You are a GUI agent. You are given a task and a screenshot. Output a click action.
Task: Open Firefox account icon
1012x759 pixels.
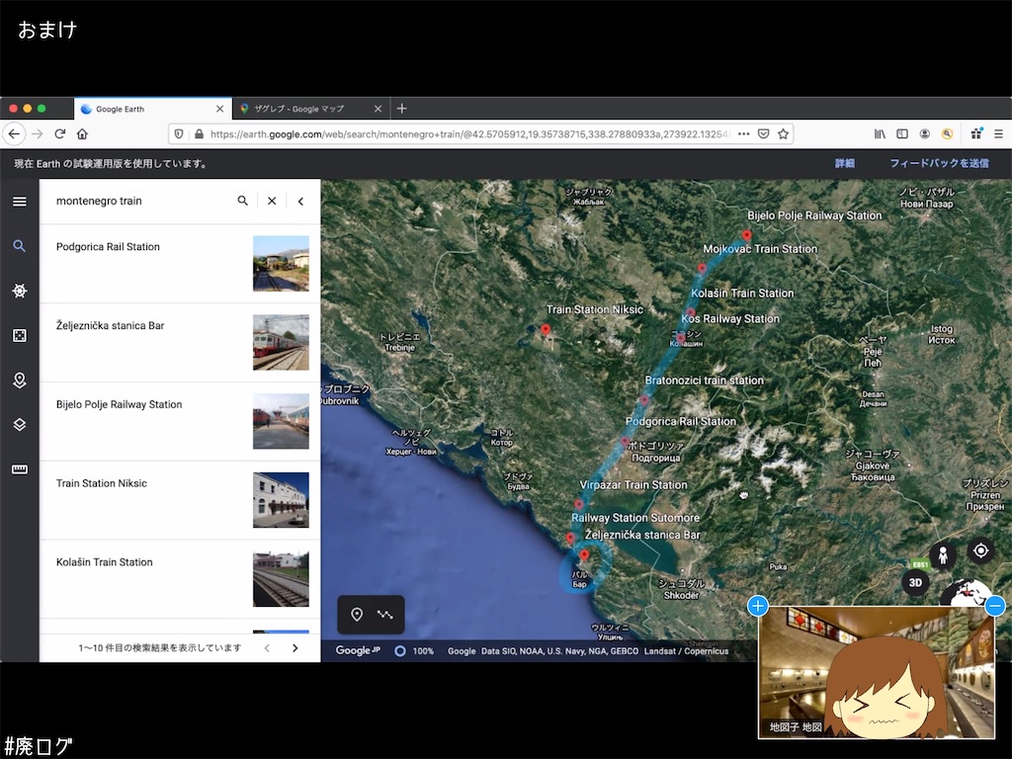[924, 134]
